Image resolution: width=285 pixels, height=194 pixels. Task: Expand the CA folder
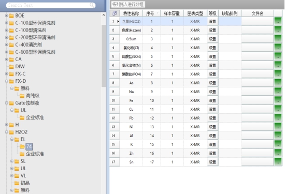point(6,59)
